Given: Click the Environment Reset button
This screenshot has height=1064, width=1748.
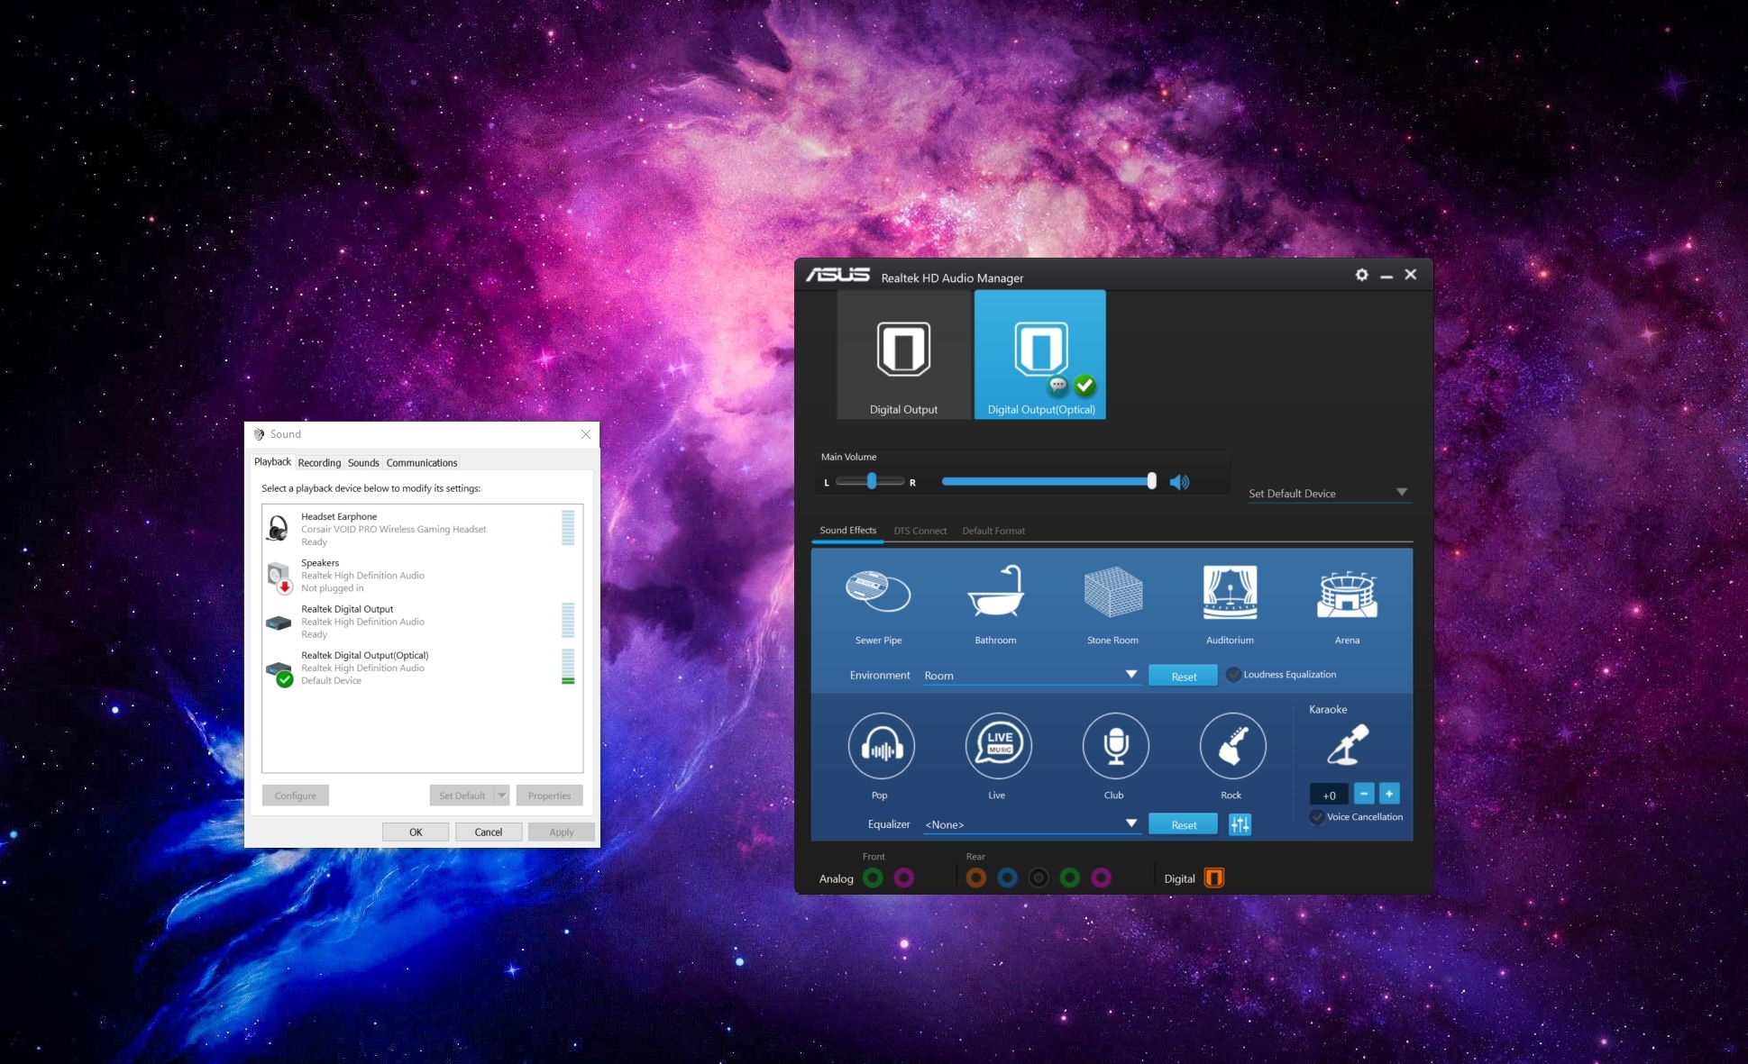Looking at the screenshot, I should (1183, 677).
